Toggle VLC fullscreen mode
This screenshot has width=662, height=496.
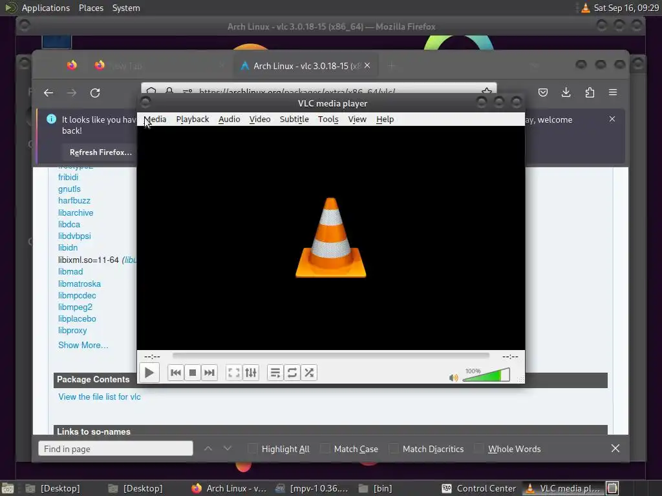coord(234,373)
